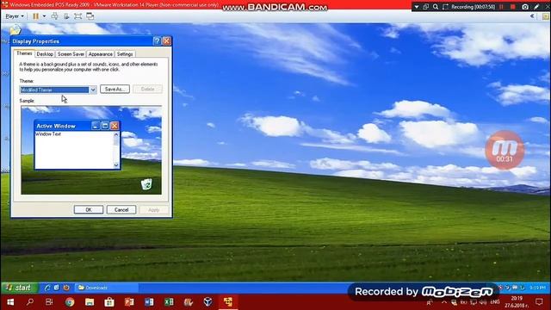Open the Theme combo box dropdown arrow
551x310 pixels.
click(93, 90)
